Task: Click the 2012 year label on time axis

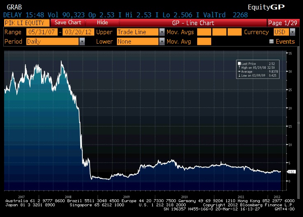Action: 277,197
